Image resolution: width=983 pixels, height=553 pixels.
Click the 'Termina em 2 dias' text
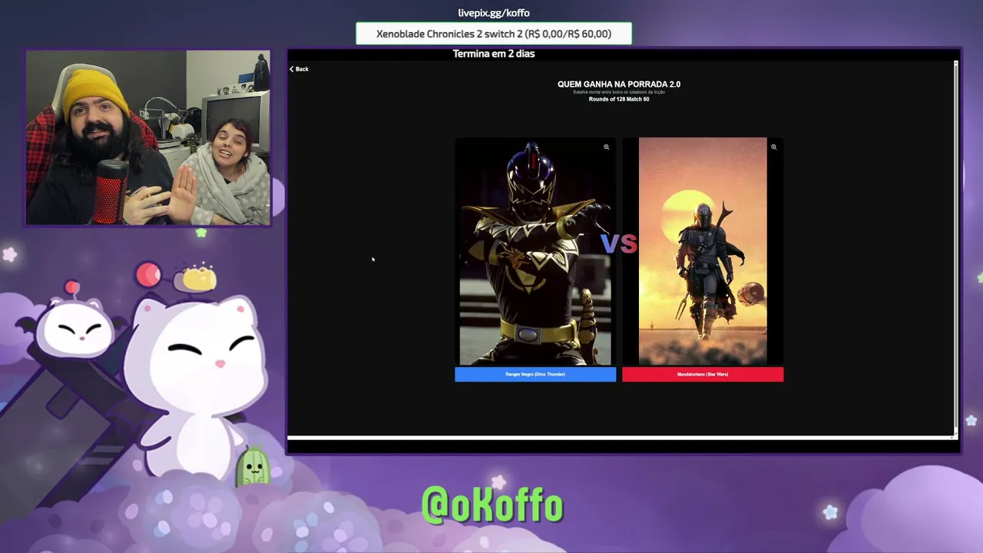tap(494, 54)
